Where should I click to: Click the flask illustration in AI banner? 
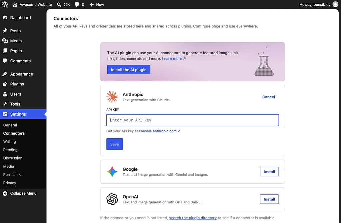(264, 62)
